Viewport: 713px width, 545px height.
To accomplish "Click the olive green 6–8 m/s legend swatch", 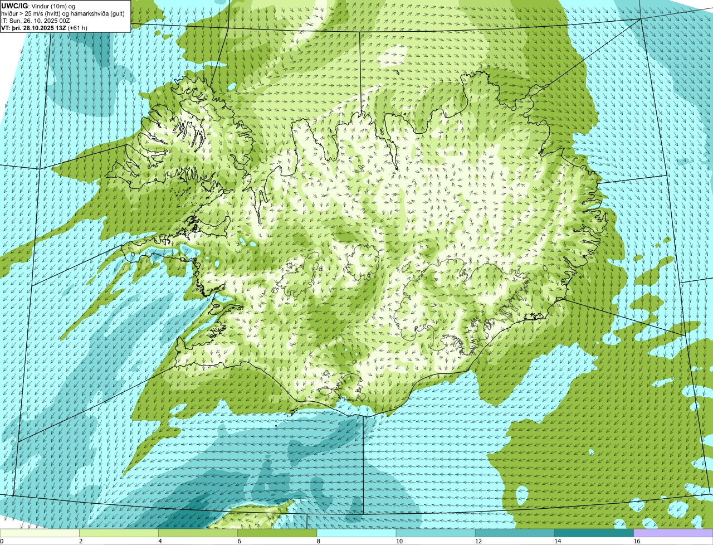I will click(x=277, y=533).
